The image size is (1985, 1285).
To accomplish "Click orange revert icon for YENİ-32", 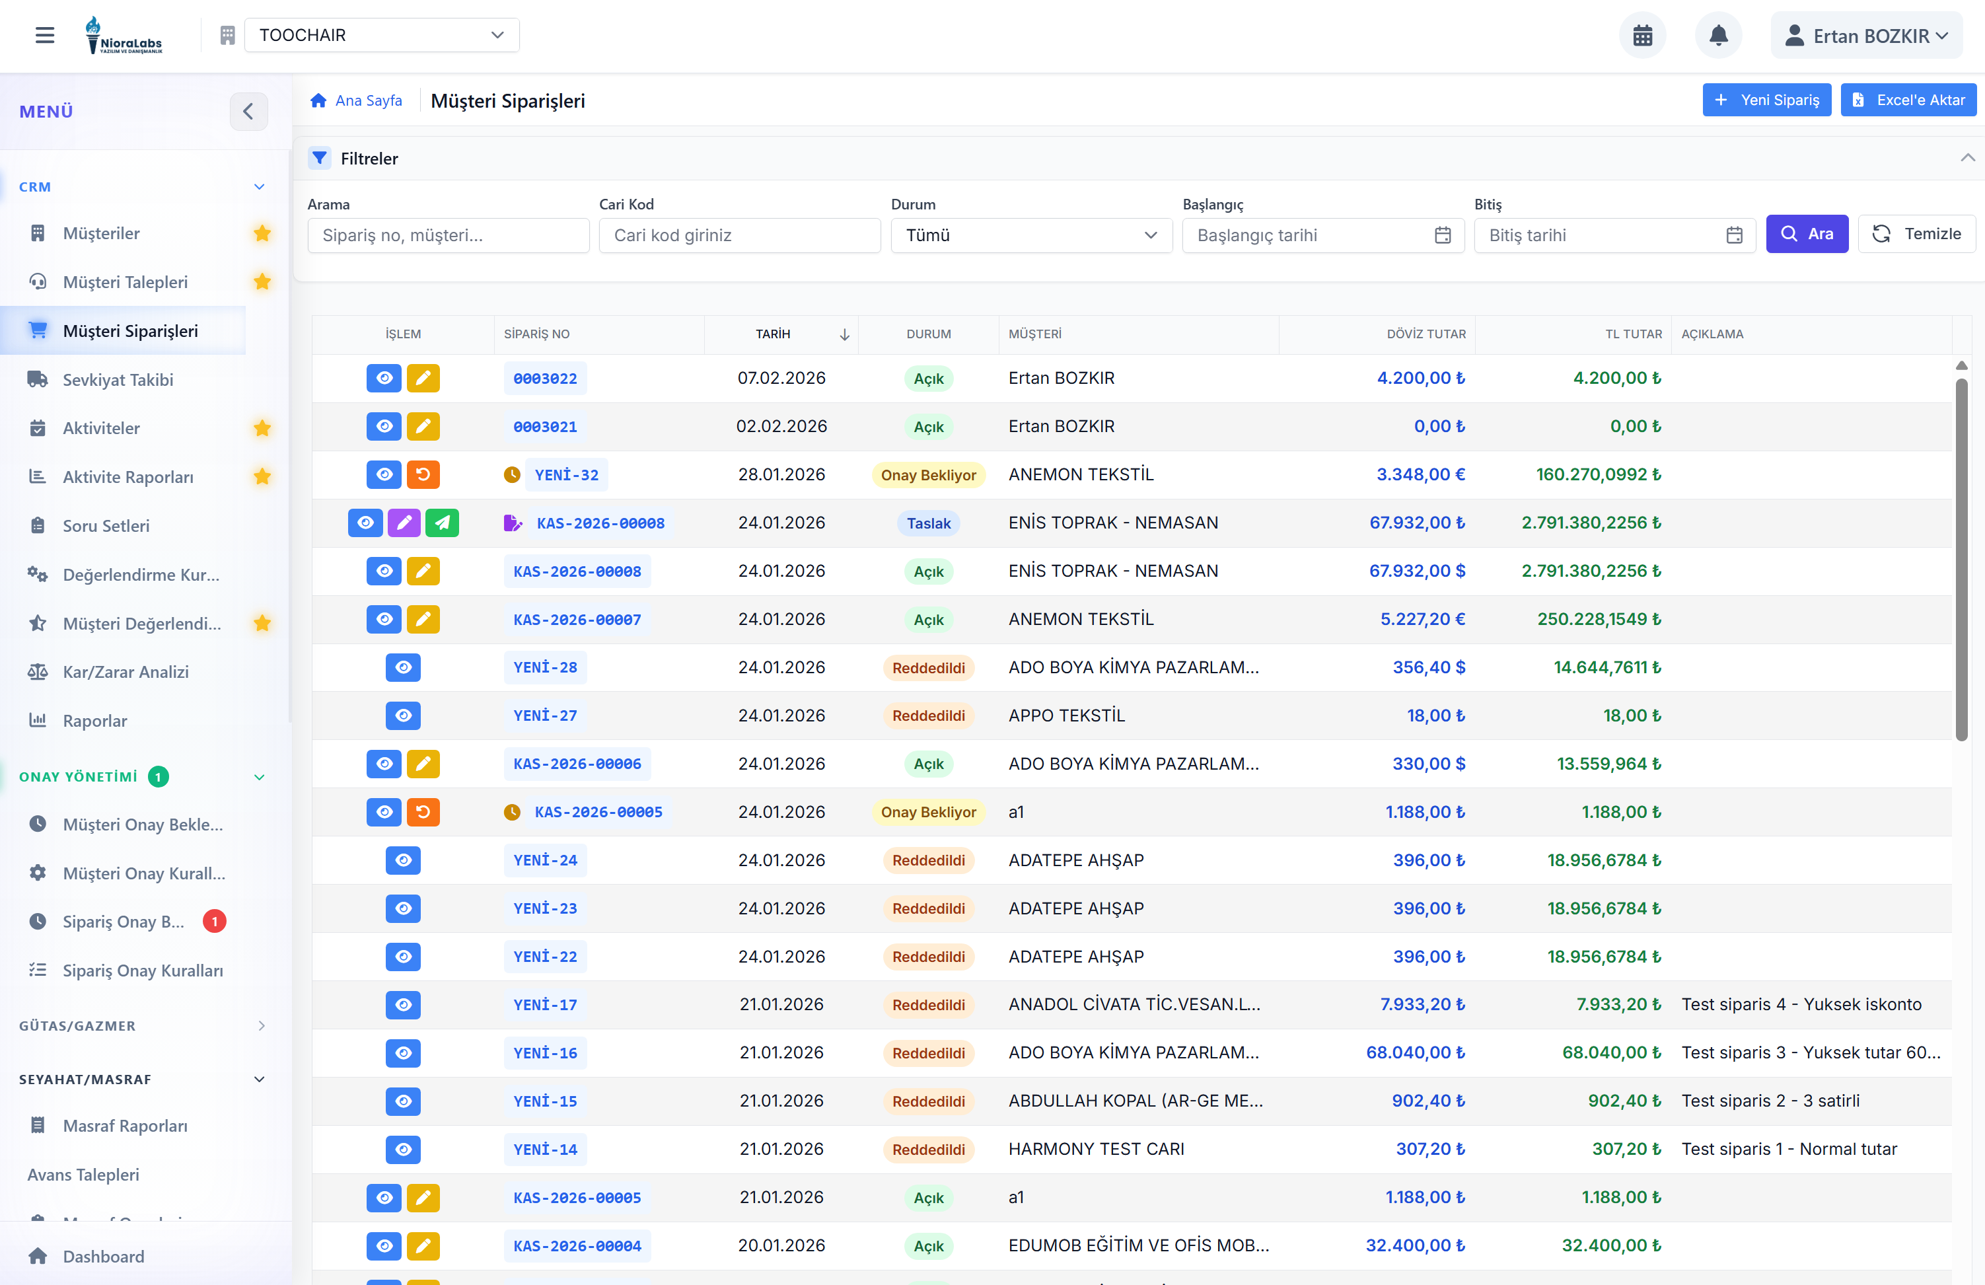I will [x=423, y=475].
